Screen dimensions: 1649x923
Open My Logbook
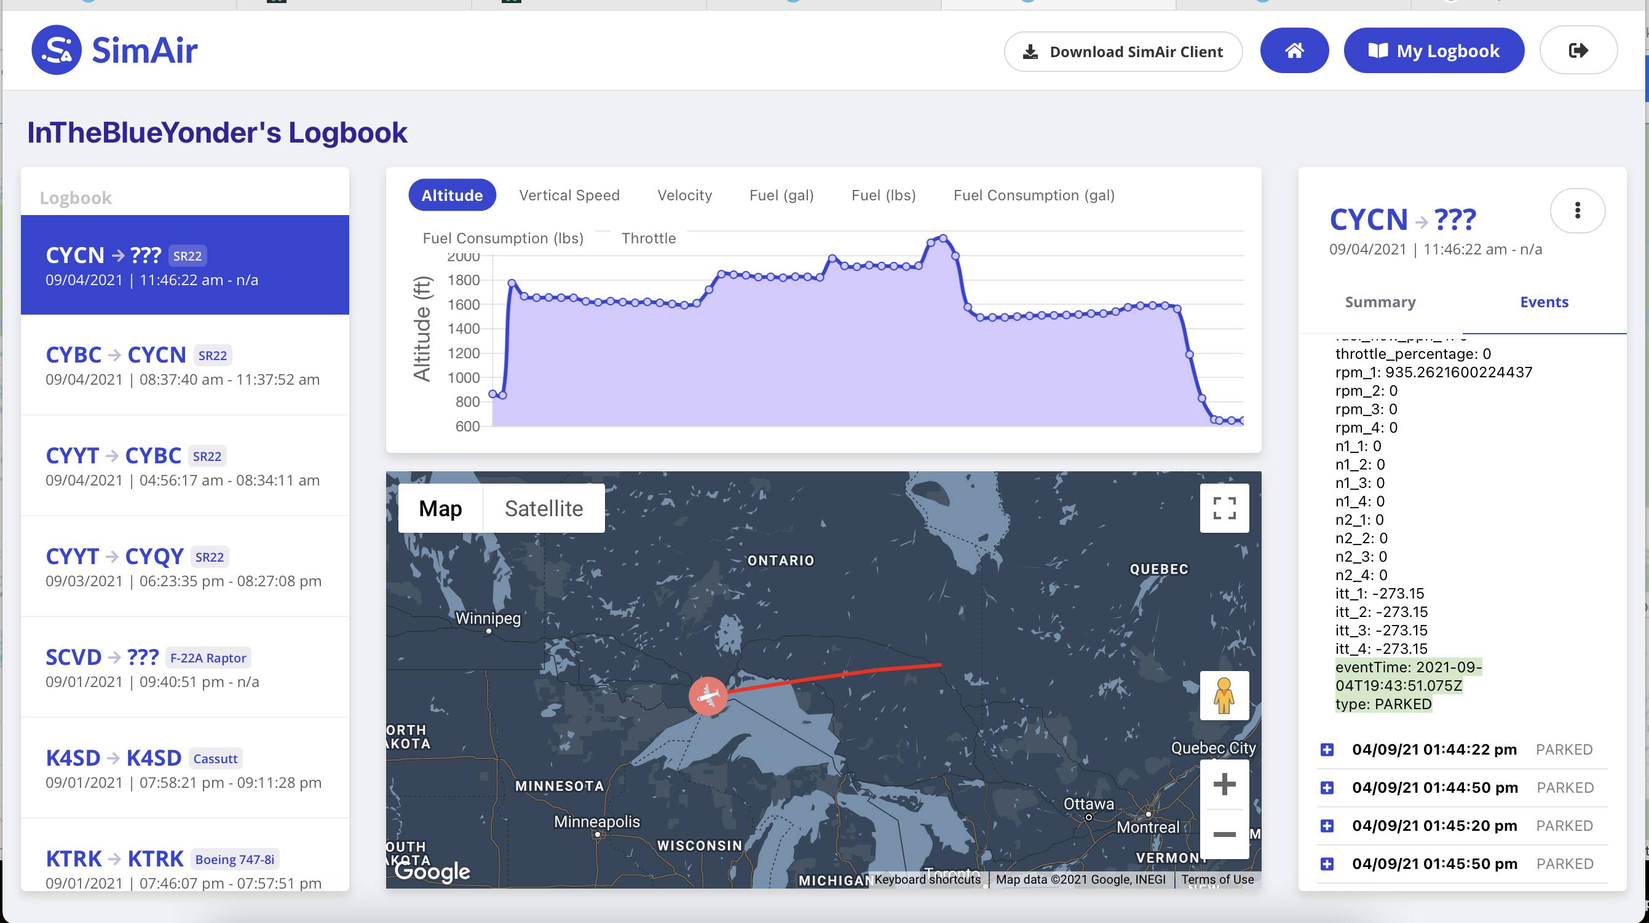click(1434, 50)
